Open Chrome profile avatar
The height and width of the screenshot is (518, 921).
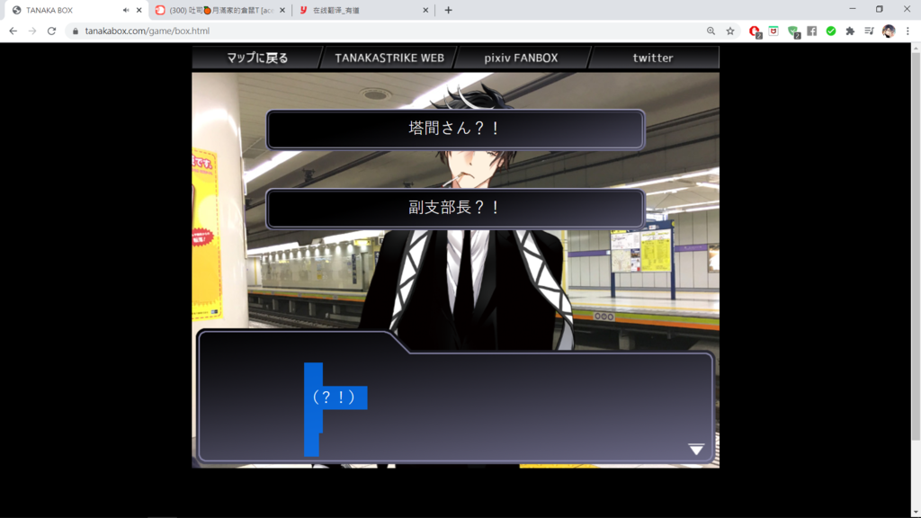pyautogui.click(x=889, y=31)
